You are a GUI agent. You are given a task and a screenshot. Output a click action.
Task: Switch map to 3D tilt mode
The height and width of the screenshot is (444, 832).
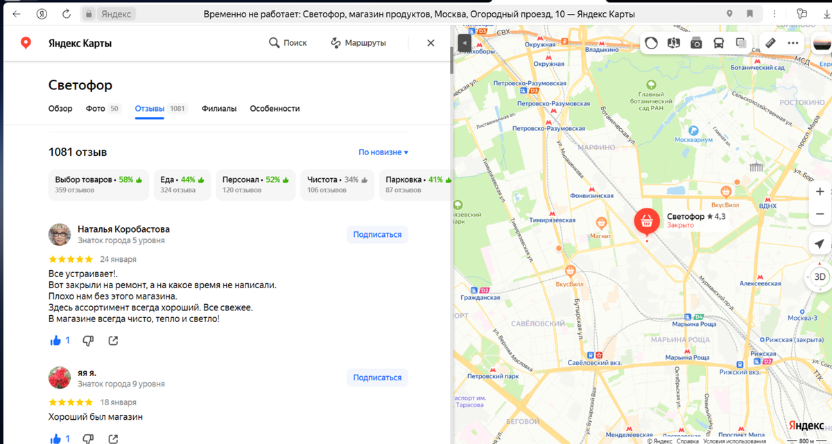pos(820,276)
